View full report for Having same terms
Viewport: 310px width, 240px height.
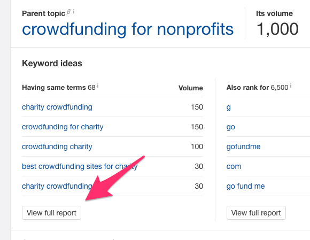[x=51, y=213]
